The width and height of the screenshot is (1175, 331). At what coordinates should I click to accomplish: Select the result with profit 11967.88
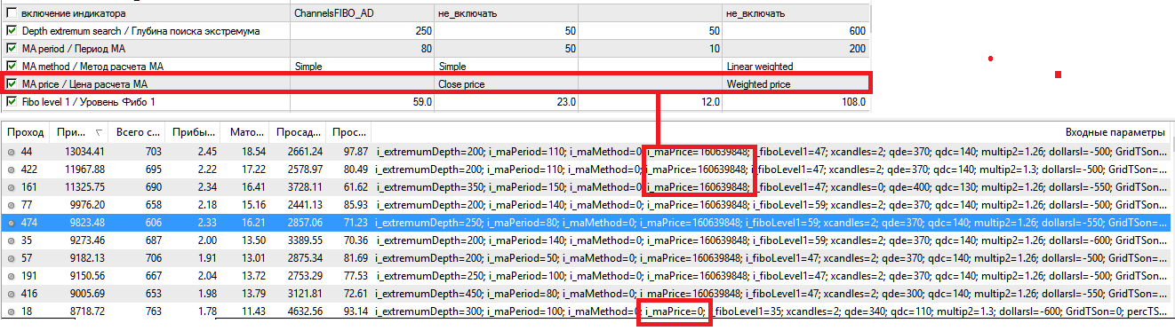pyautogui.click(x=86, y=169)
